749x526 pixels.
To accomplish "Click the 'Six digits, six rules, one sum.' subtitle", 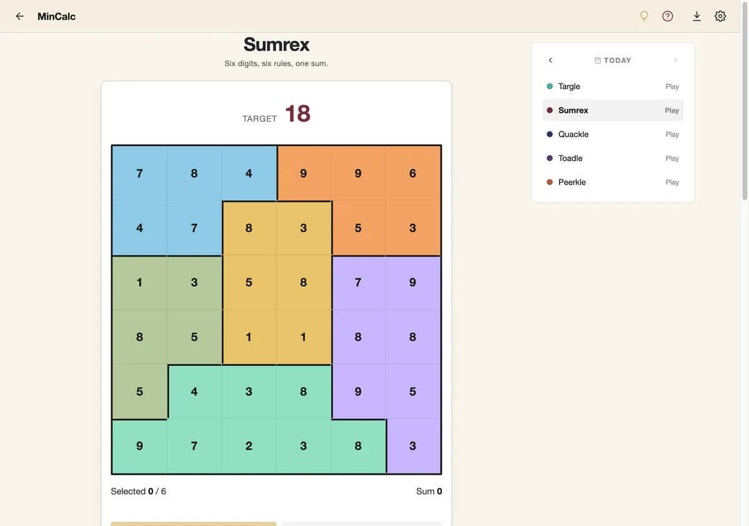I will [x=277, y=64].
